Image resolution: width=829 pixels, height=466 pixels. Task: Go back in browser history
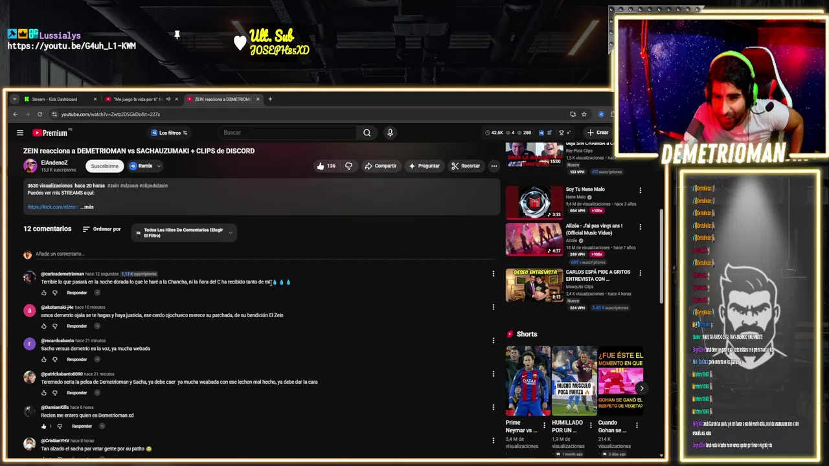click(16, 114)
